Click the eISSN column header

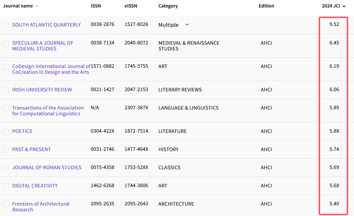[131, 6]
